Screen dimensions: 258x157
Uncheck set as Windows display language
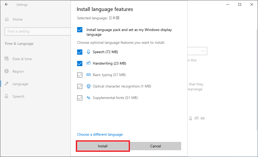coord(80,30)
